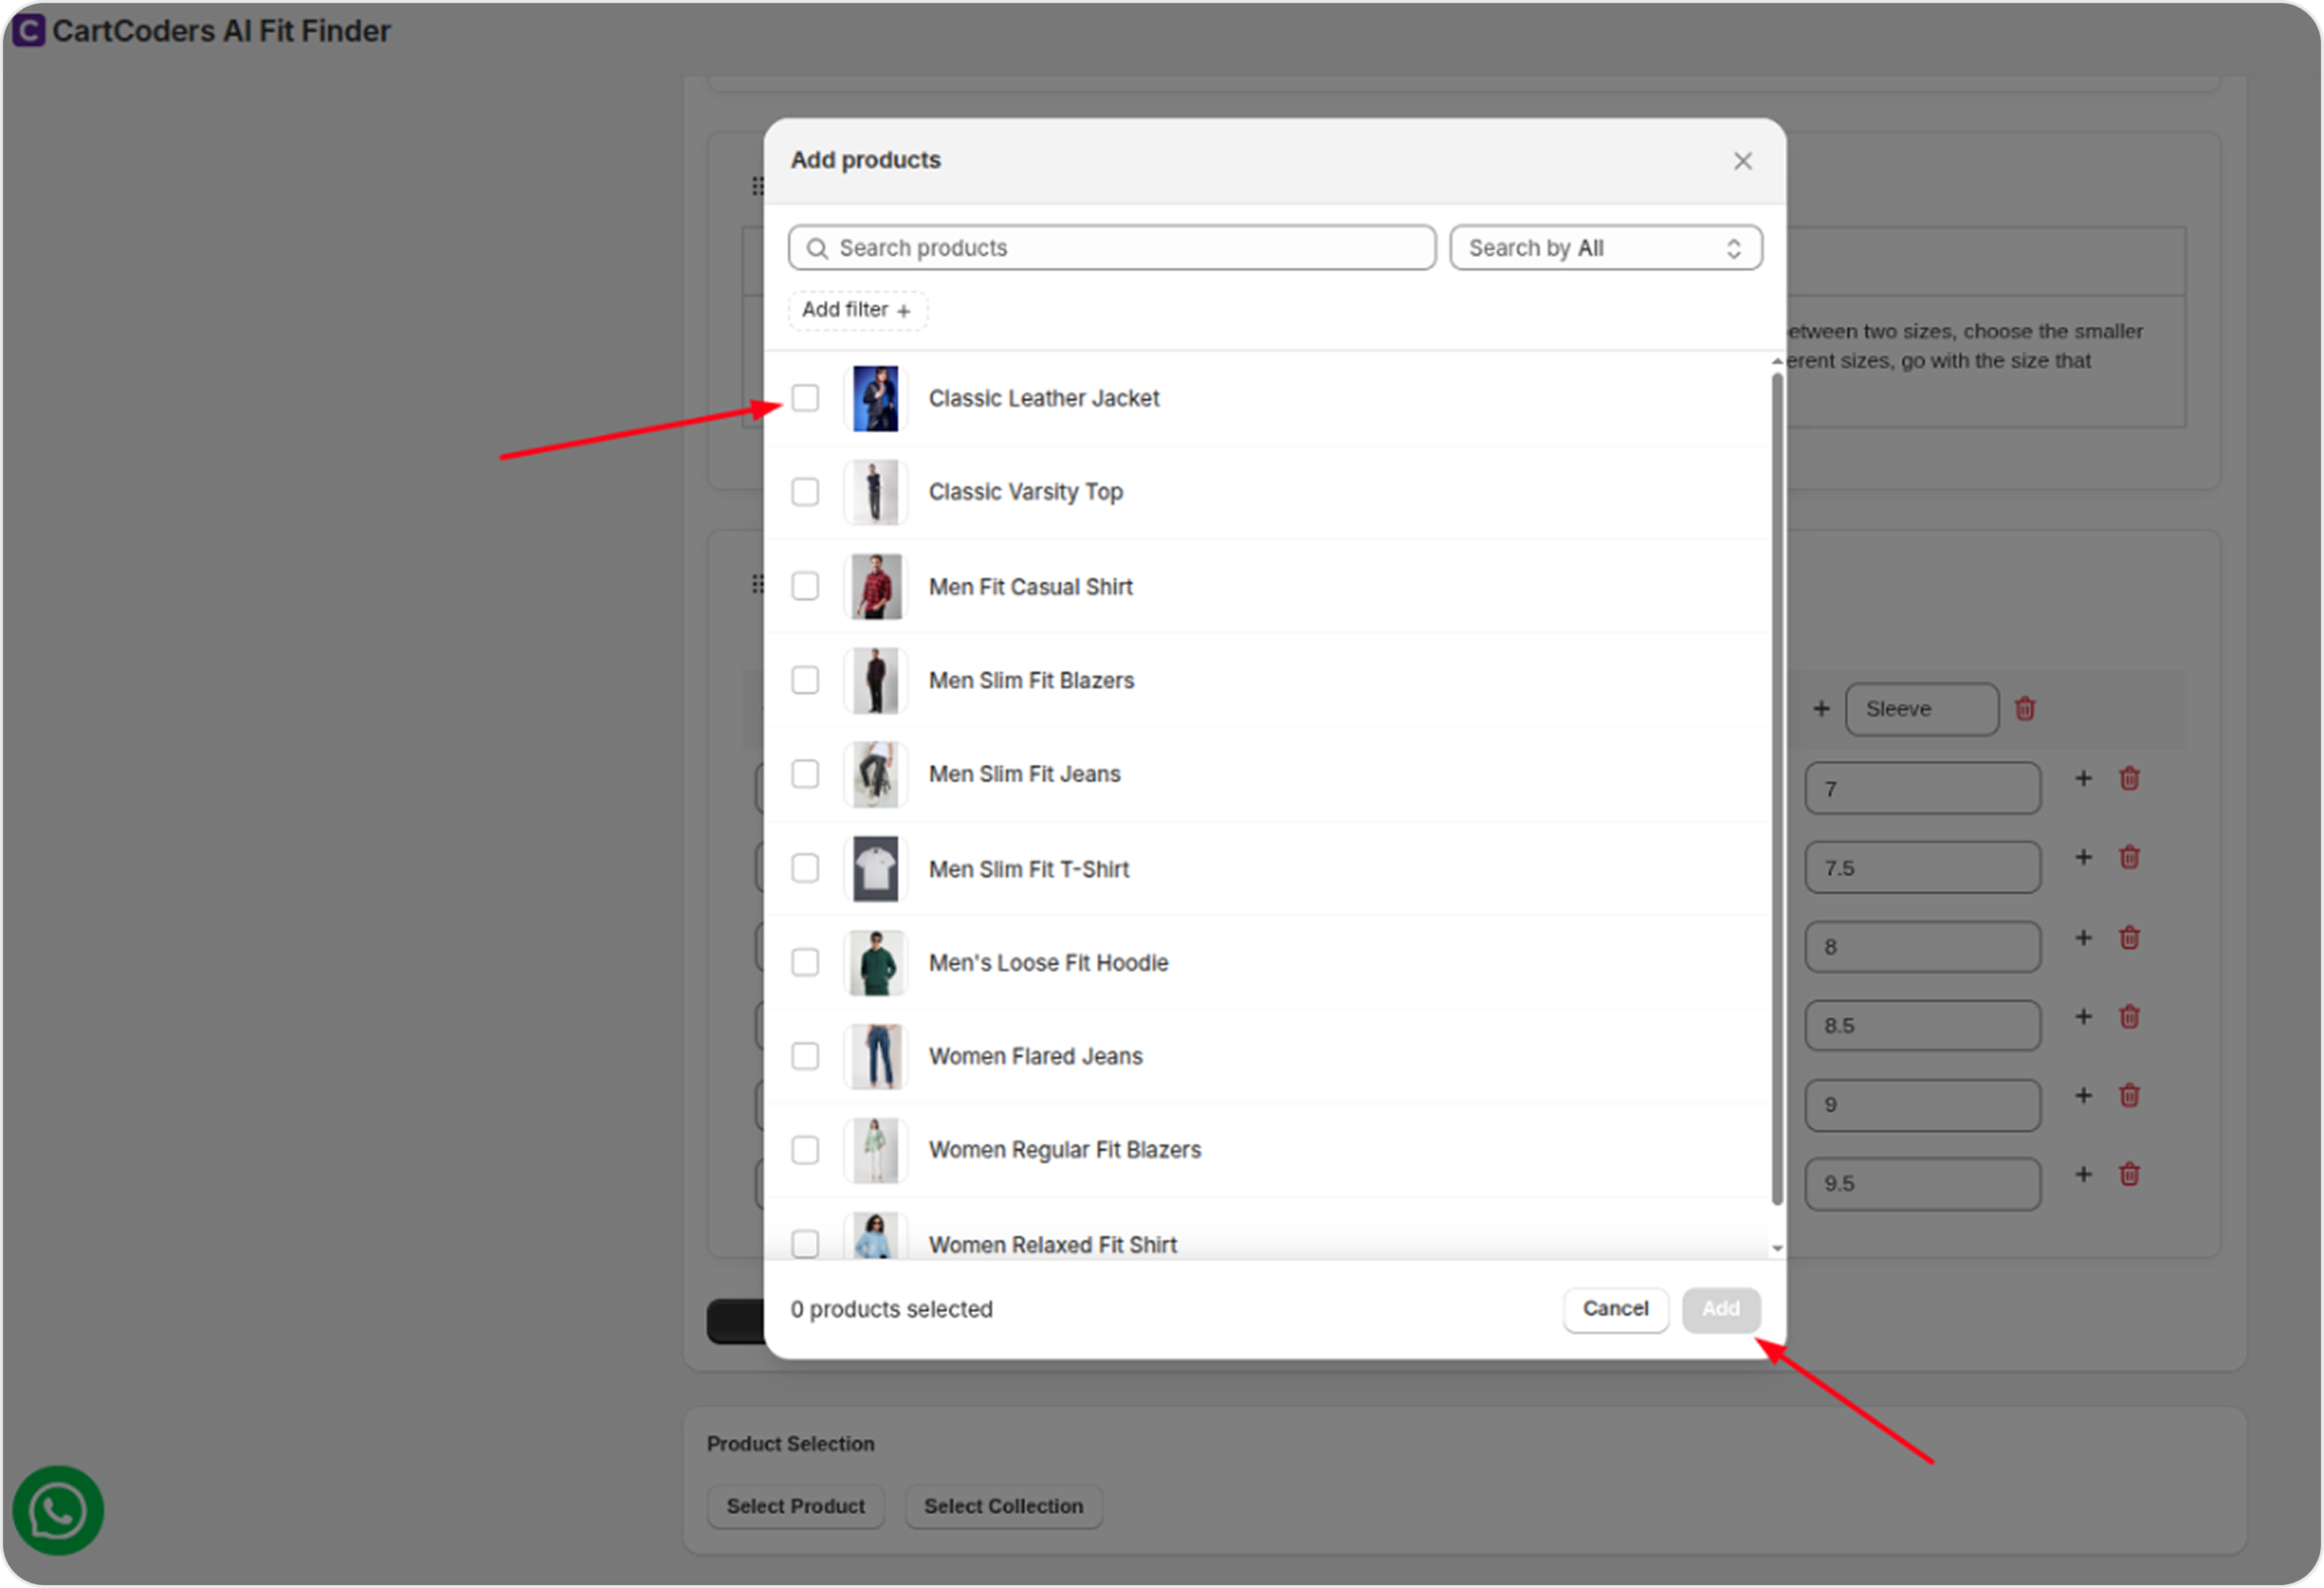Click the Add button
Screen dimensions: 2324x1588
[x=1720, y=1309]
